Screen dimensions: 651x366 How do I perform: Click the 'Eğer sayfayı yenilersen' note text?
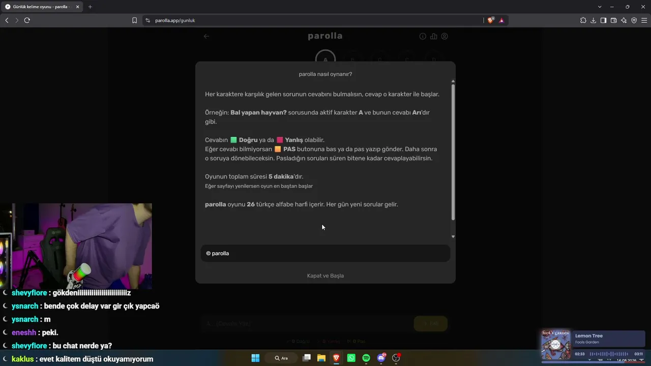tap(259, 186)
